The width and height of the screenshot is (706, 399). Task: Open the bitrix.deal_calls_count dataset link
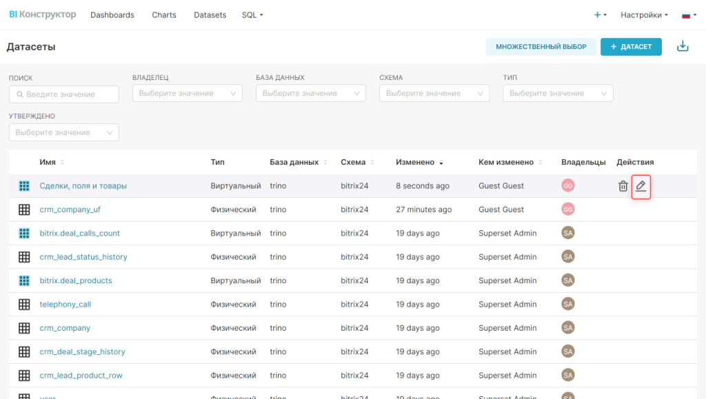[80, 233]
